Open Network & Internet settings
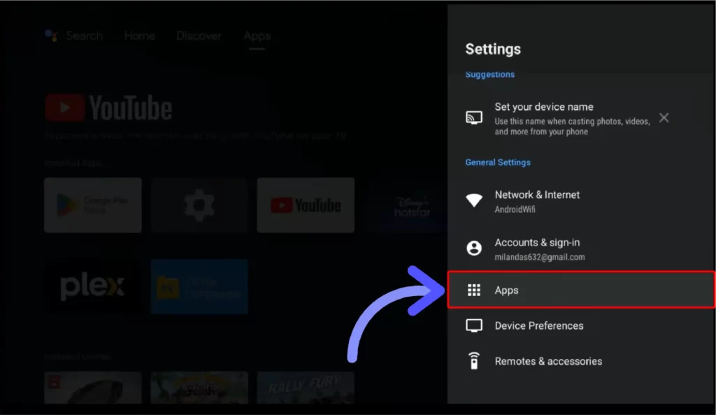The width and height of the screenshot is (716, 415). [581, 201]
